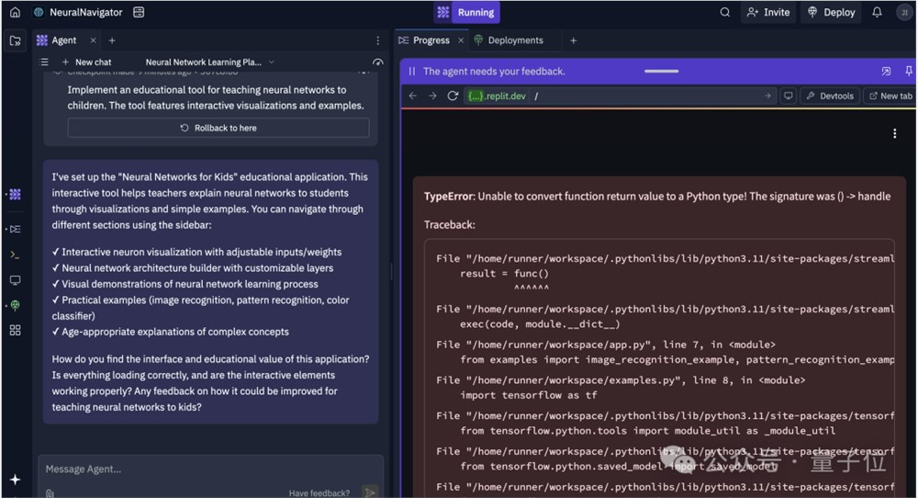918x498 pixels.
Task: Click the go arrow in the URL bar
Action: [767, 96]
